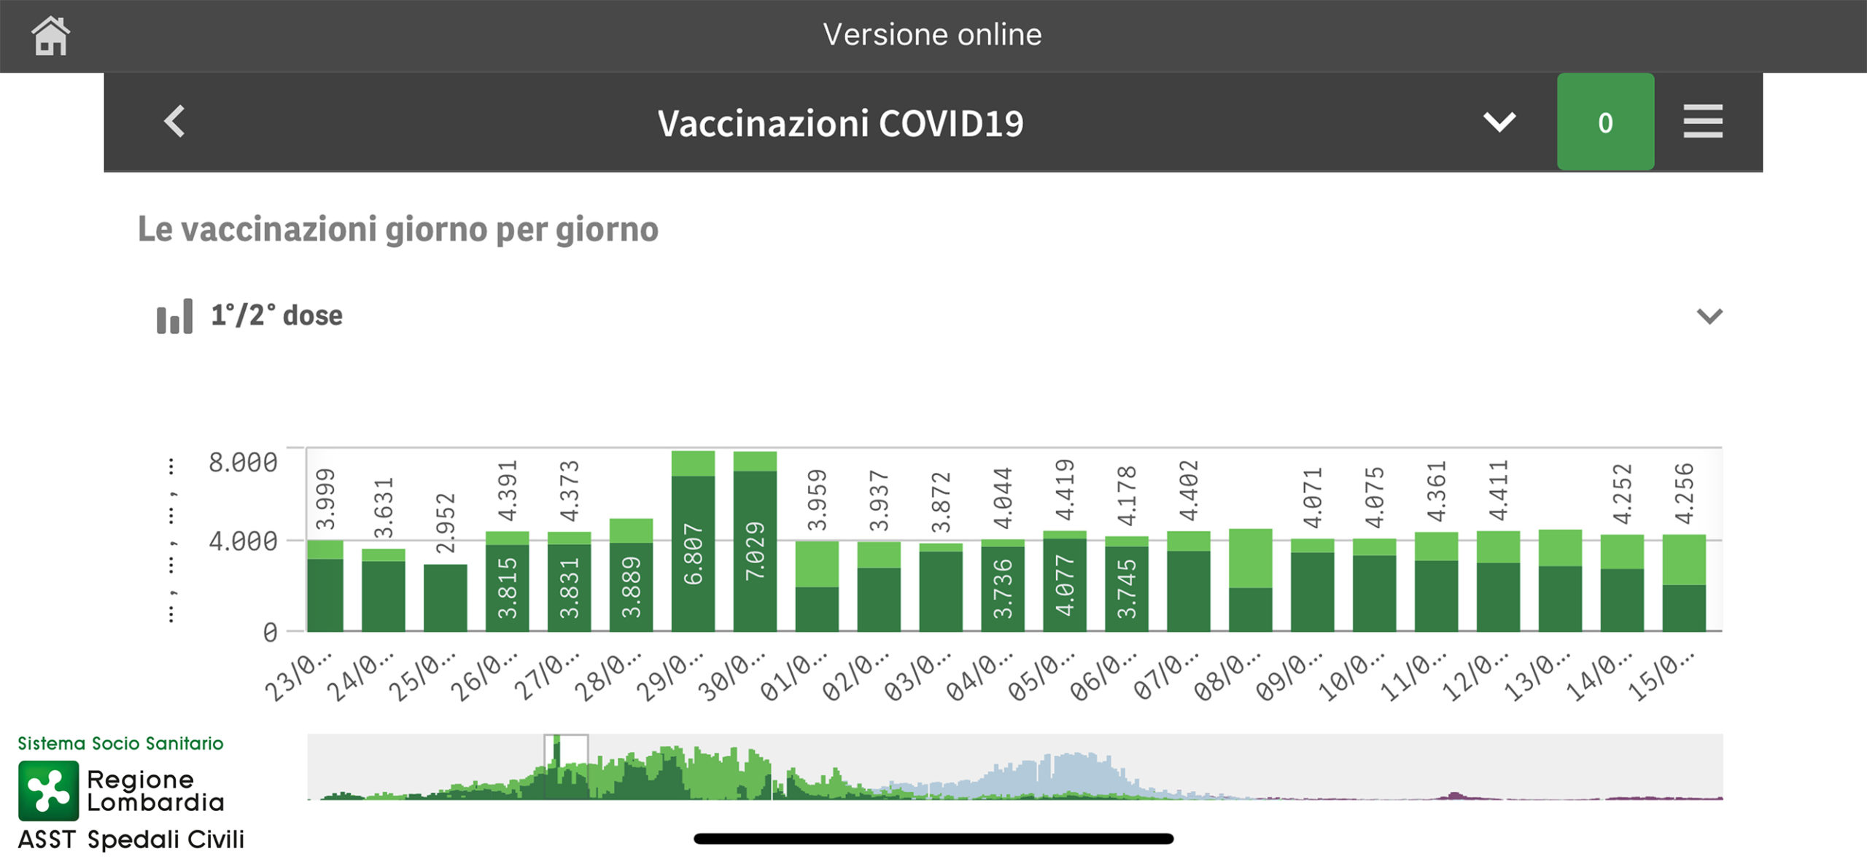The width and height of the screenshot is (1867, 862).
Task: Select the 08/0 date axis label
Action: pos(1227,678)
